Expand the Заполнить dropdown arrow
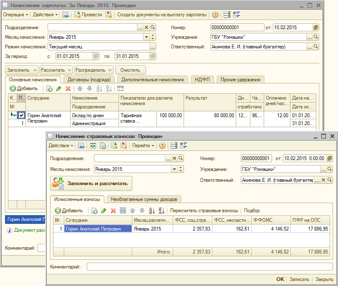 [x=35, y=70]
